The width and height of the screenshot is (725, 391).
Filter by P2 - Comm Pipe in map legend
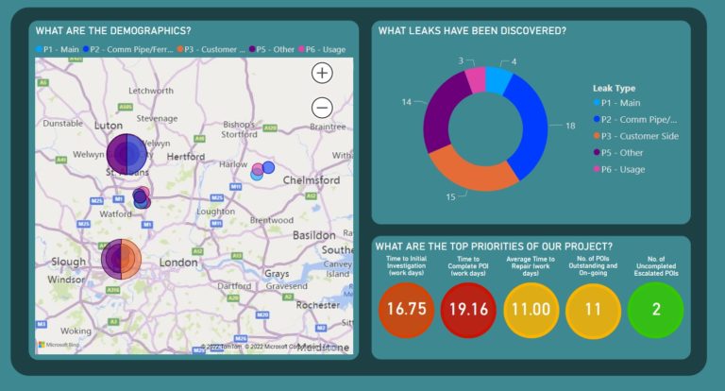(x=129, y=48)
